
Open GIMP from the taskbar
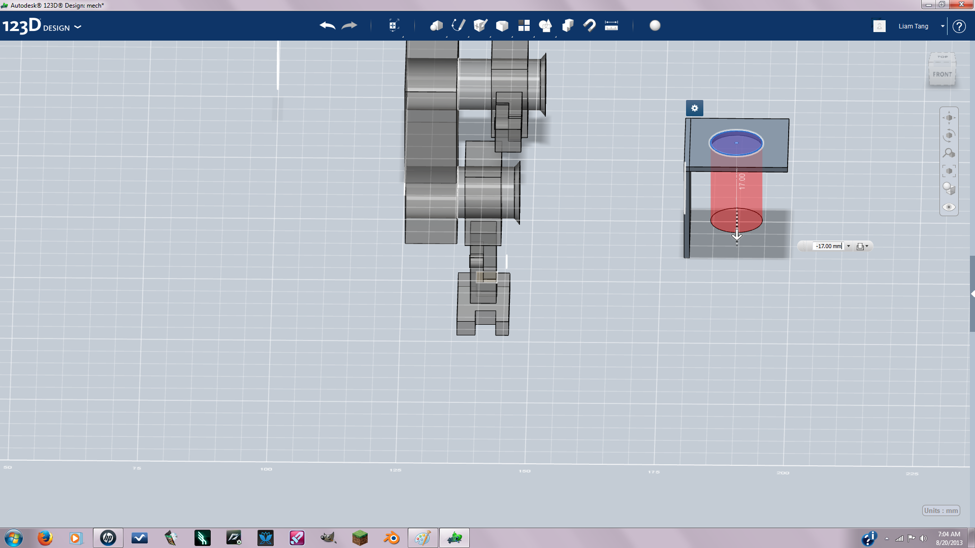(329, 538)
